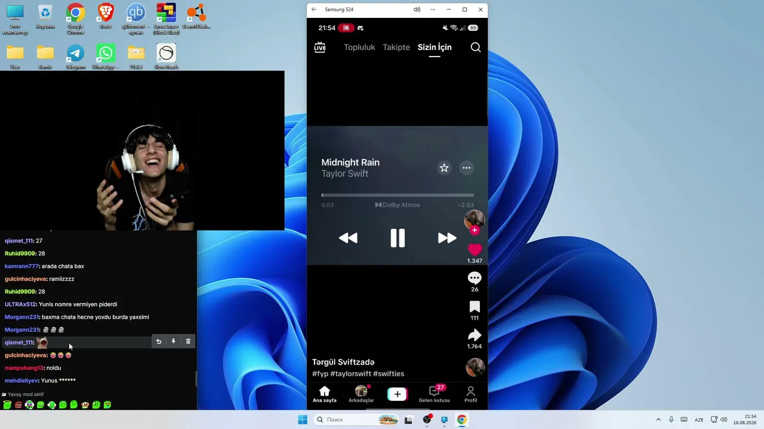Switch to OBS Studio in the taskbar
764x429 pixels.
click(x=427, y=419)
